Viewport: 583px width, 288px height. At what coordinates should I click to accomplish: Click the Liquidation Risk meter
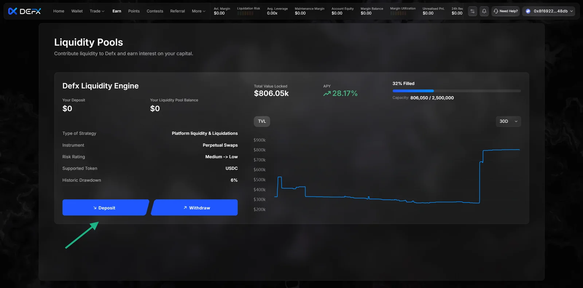click(x=245, y=13)
